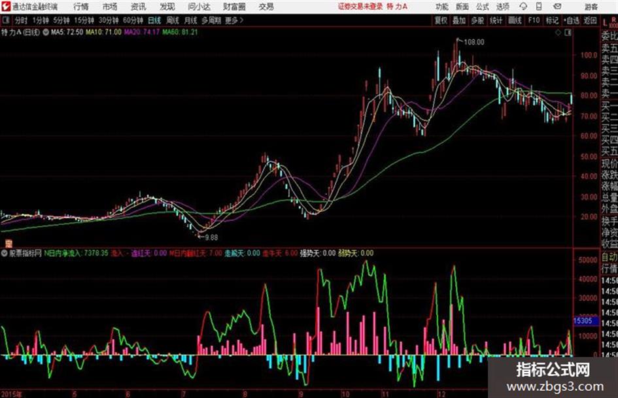Click the orange icon at chart bottom-left

(9, 244)
